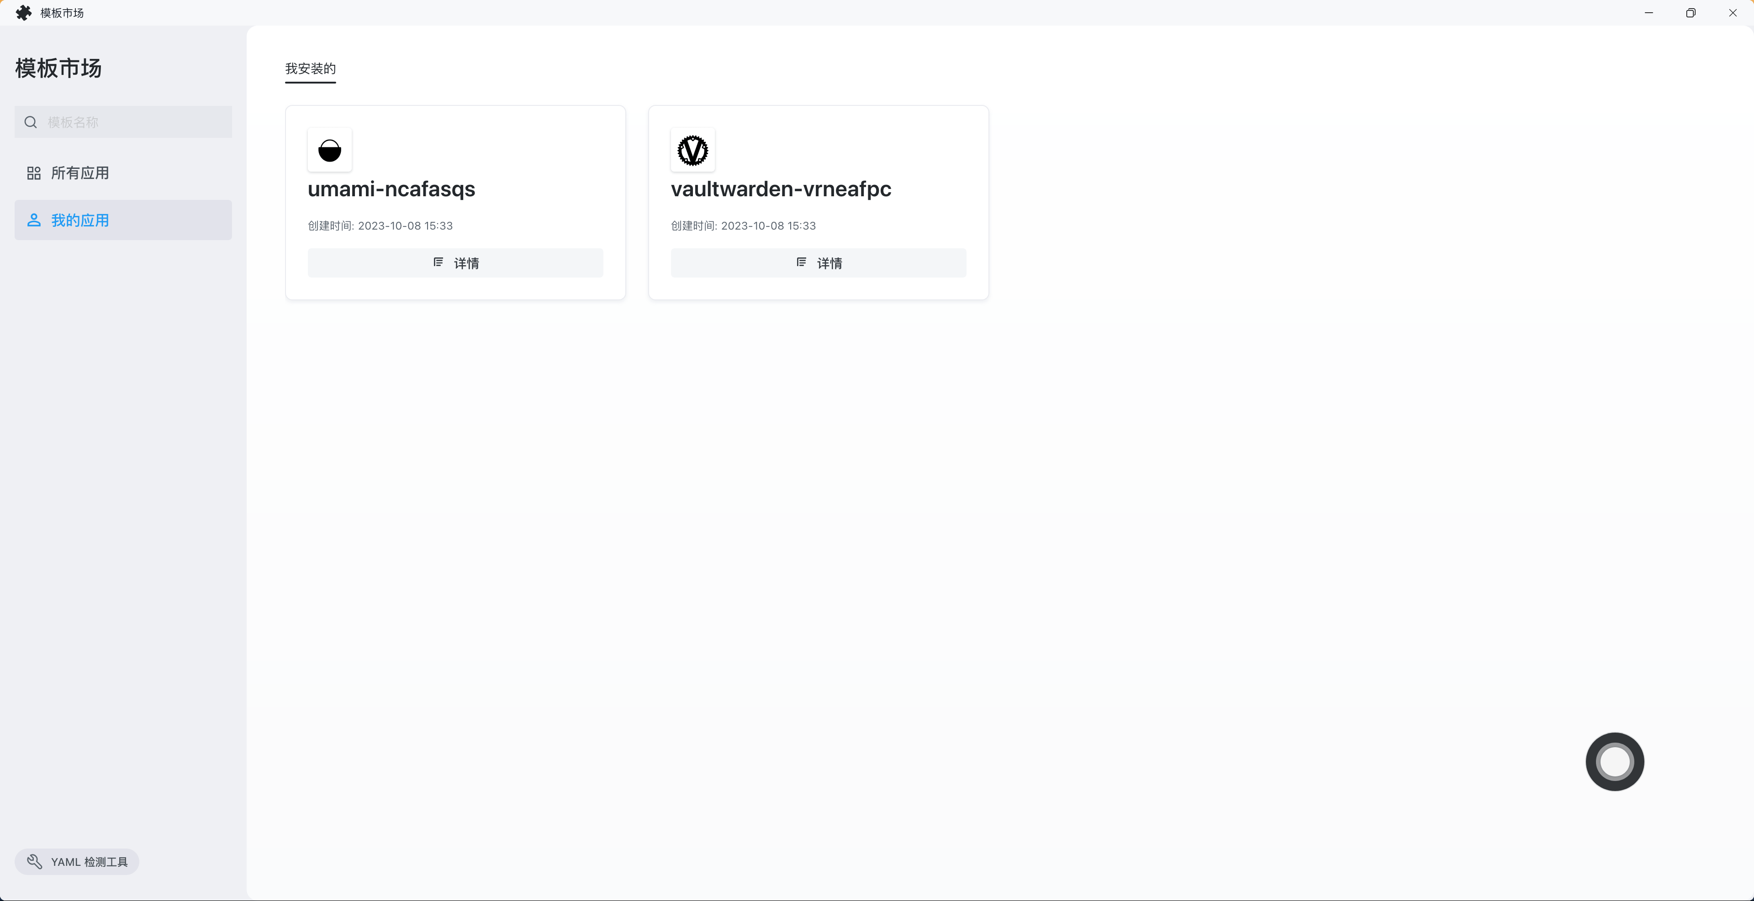Click the puzzle piece app icon in title bar
This screenshot has width=1754, height=901.
(x=24, y=13)
